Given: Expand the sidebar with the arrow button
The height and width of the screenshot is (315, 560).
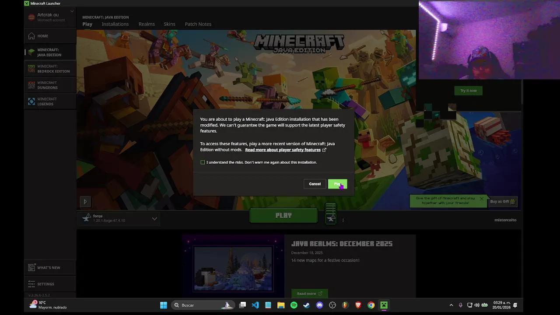Looking at the screenshot, I should coord(85,201).
